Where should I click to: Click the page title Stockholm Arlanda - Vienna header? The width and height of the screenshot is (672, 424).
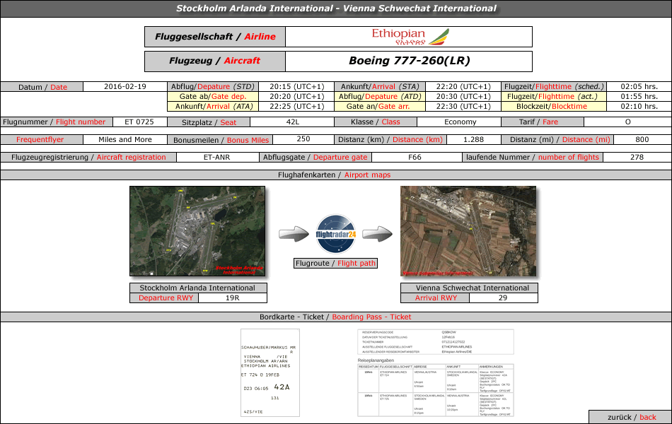click(336, 8)
